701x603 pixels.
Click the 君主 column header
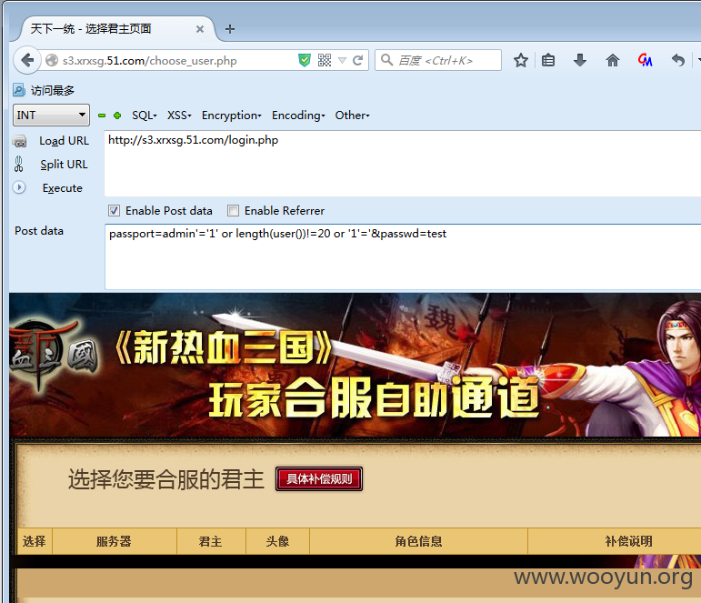point(211,541)
